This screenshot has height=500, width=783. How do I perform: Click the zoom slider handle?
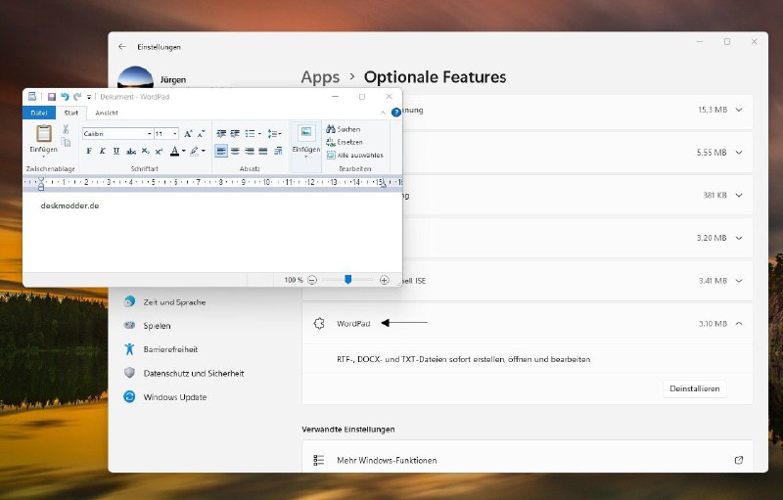[x=348, y=280]
